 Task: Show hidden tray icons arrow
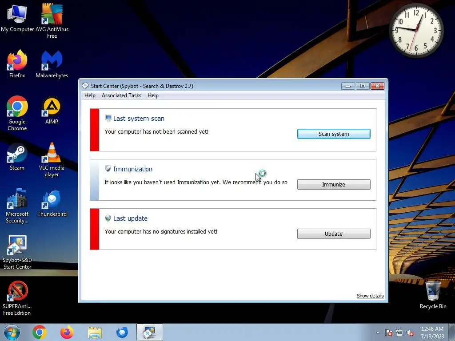378,333
